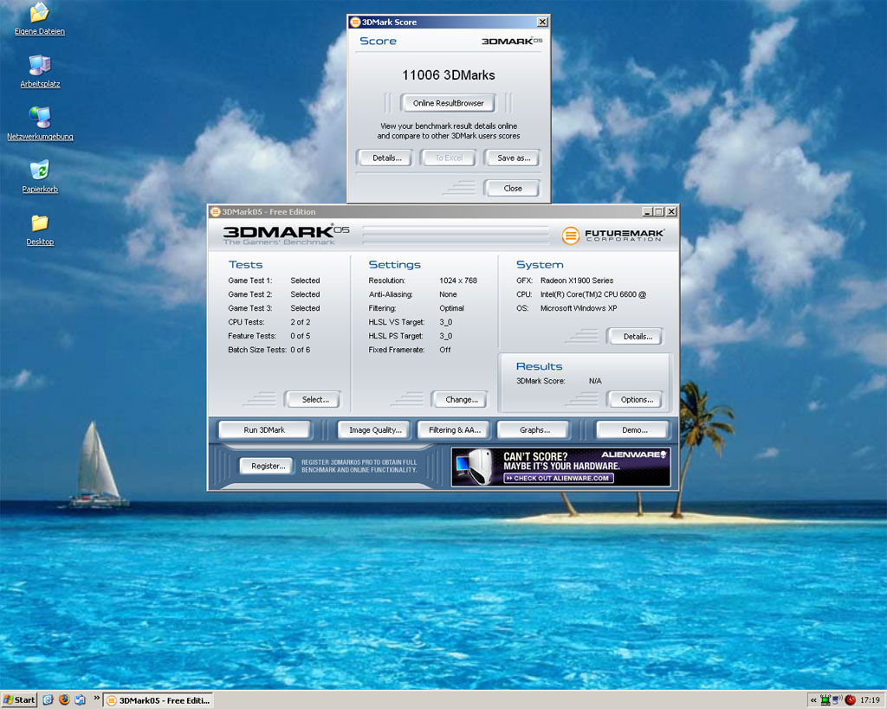This screenshot has width=887, height=709.
Task: Open the Start menu
Action: 19,700
